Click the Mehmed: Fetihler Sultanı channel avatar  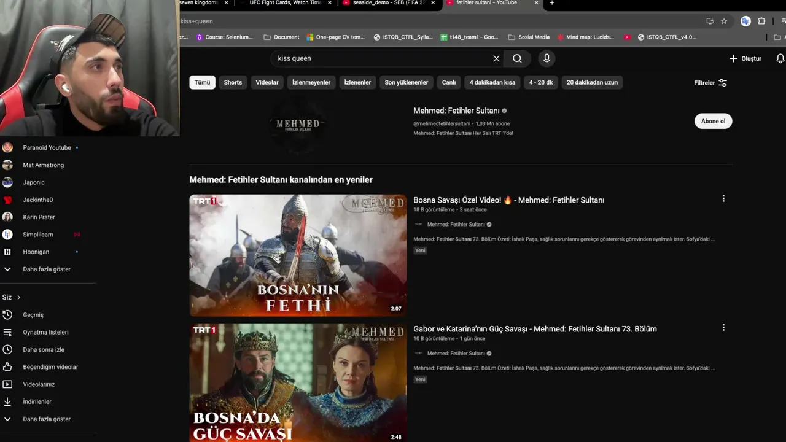click(298, 125)
